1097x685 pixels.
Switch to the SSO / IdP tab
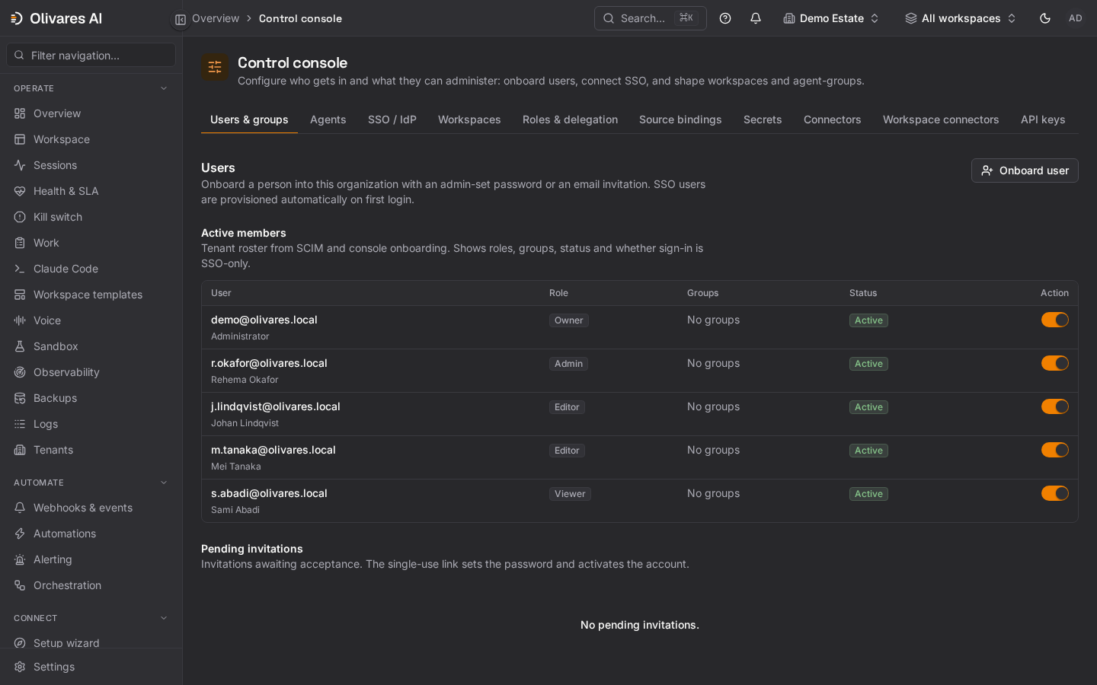(x=392, y=119)
